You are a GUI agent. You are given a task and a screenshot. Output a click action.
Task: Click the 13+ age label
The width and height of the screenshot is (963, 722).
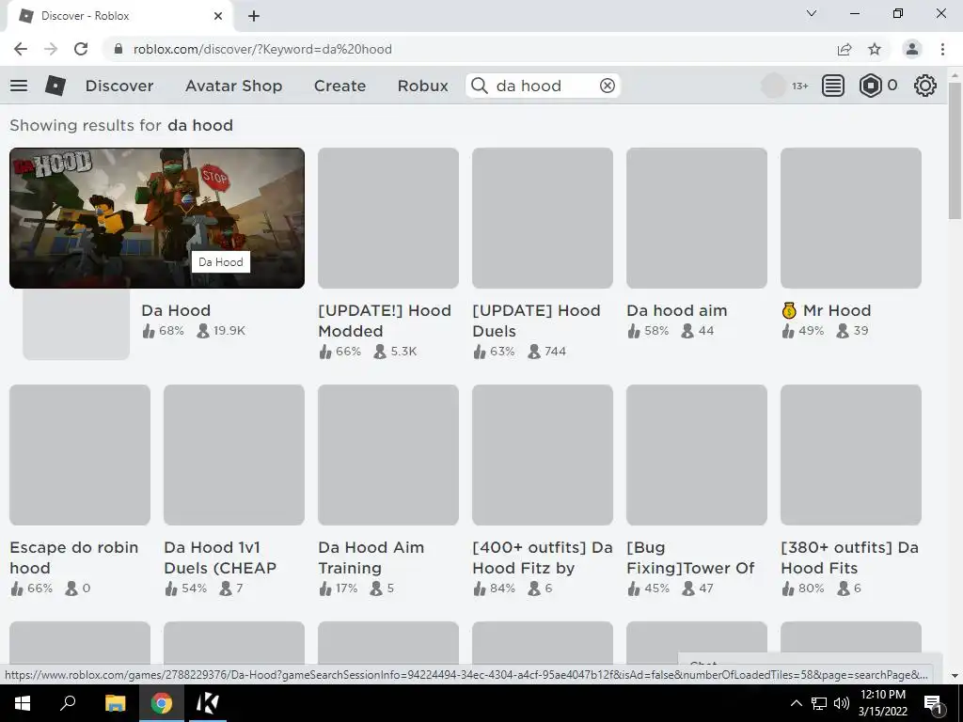[x=799, y=86]
